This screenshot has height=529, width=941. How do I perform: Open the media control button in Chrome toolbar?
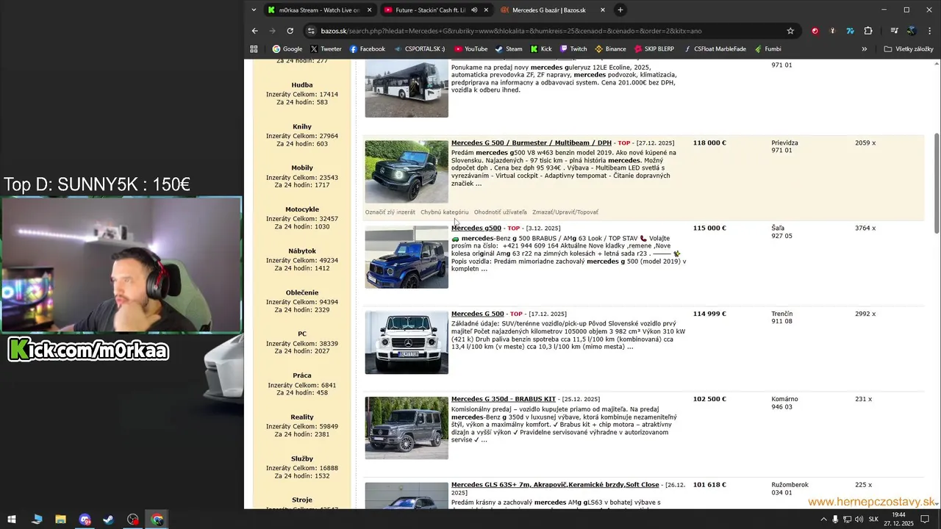tap(894, 31)
